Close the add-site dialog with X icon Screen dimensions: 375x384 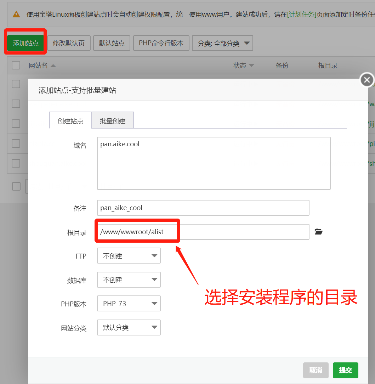[367, 80]
